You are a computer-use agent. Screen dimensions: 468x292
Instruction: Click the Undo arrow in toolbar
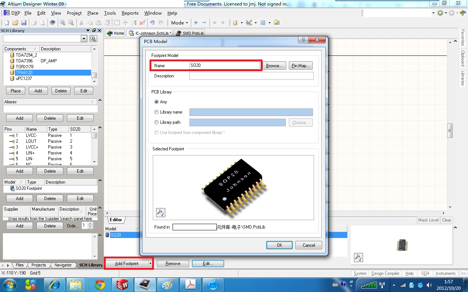[152, 23]
